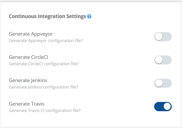Select the "Generate Travis" label text
Viewport: 182px width, 128px height.
27,104
